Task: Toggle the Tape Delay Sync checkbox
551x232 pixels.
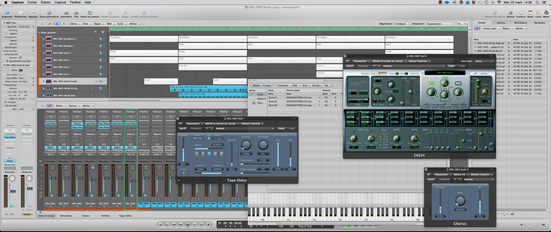Action: [209, 138]
